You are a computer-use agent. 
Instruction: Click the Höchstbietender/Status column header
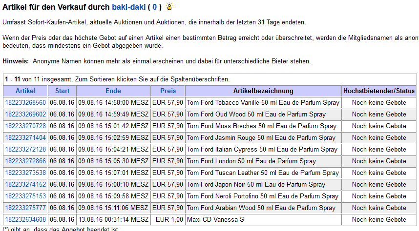tap(379, 91)
